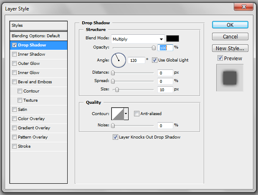
Task: Tick the Inner Glow checkbox
Action: pyautogui.click(x=14, y=72)
